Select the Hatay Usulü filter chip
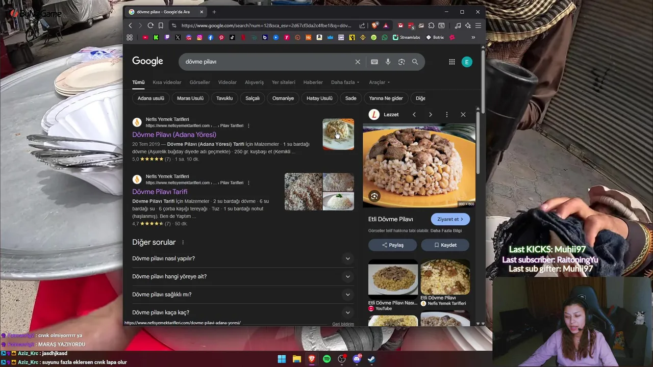Screen dimensions: 653x367 tap(319, 98)
